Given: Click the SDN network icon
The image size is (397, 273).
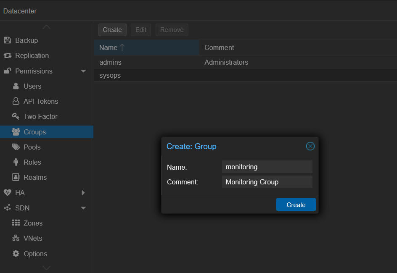Looking at the screenshot, I should 8,208.
